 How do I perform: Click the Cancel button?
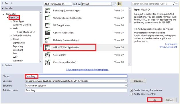[170, 100]
